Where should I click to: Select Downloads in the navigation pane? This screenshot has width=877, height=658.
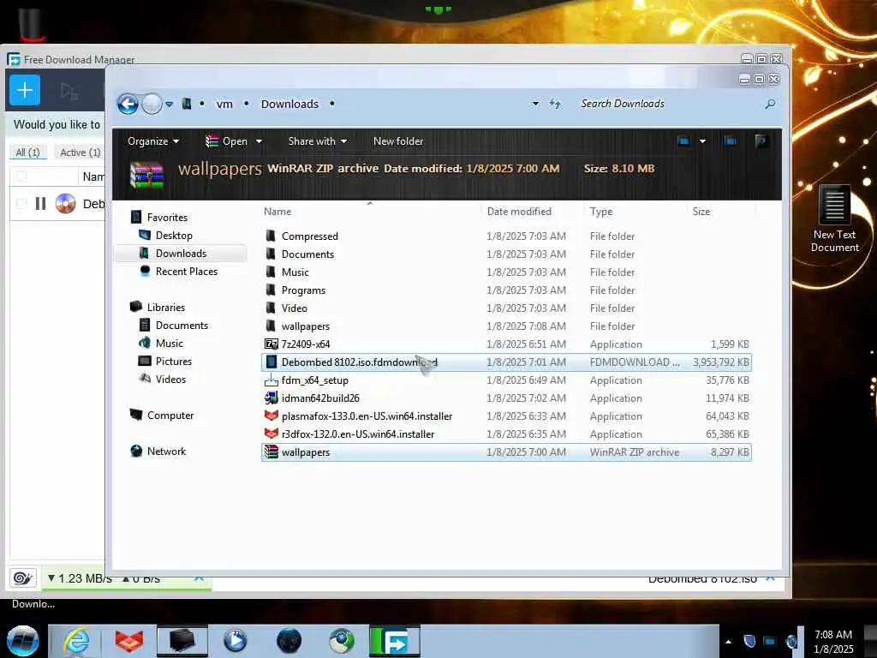[181, 254]
